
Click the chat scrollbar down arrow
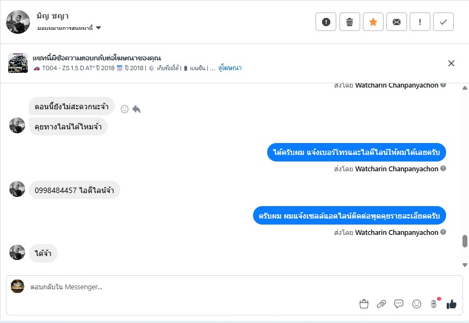coord(465,265)
